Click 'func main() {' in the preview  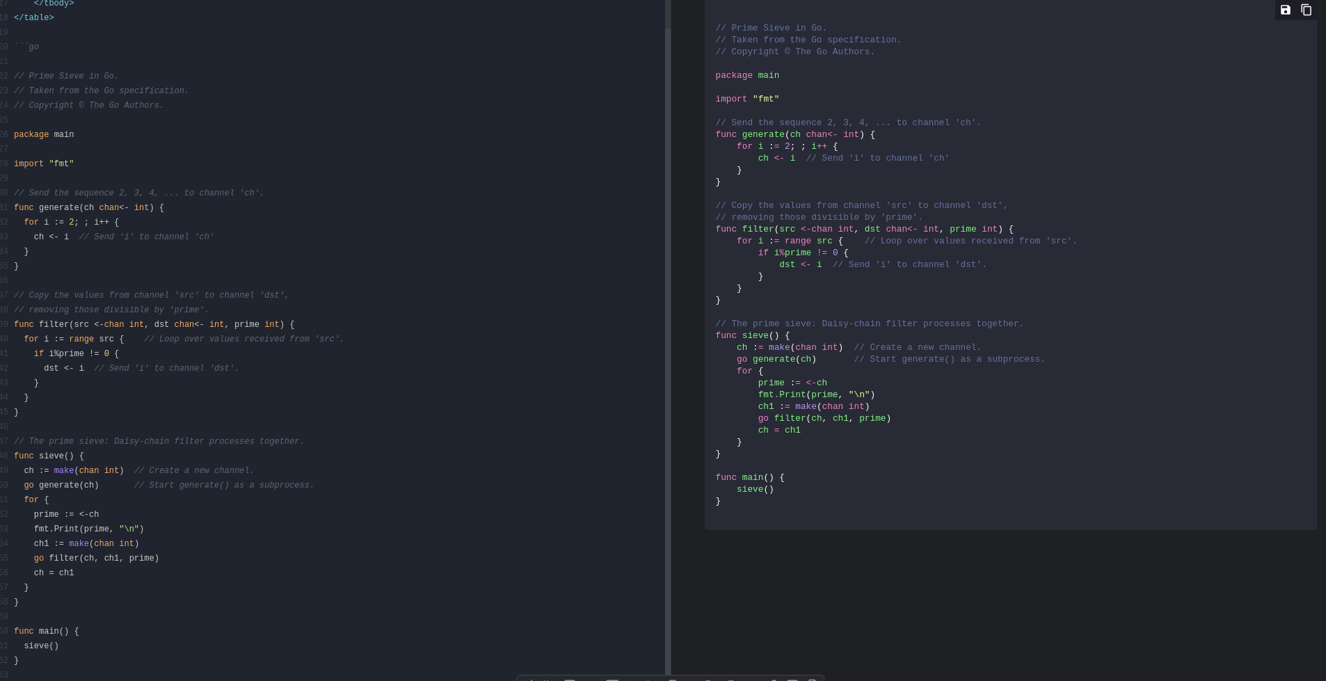pyautogui.click(x=750, y=477)
